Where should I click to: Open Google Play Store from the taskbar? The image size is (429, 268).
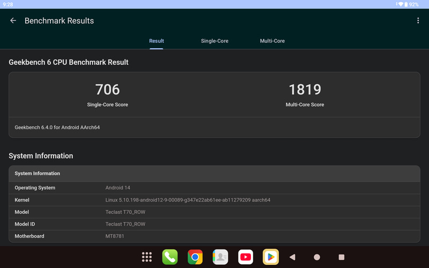pyautogui.click(x=271, y=257)
